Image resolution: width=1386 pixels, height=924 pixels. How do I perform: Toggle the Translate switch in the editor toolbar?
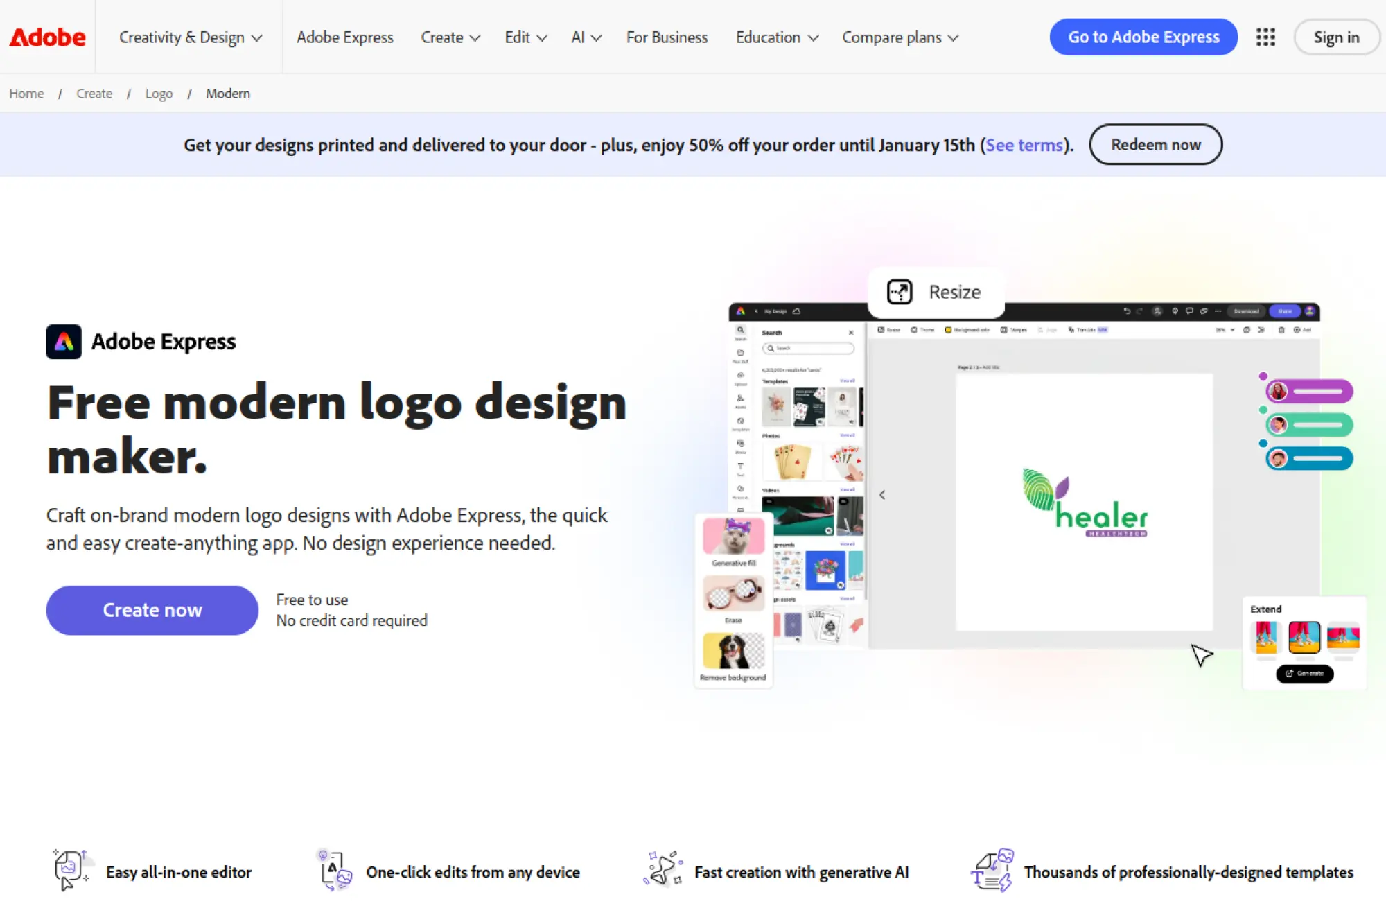1103,330
